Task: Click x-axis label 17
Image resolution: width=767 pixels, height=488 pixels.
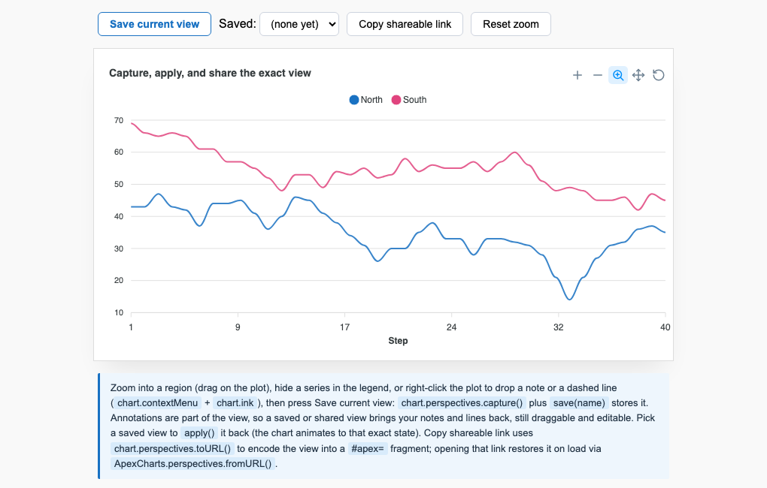Action: 345,327
